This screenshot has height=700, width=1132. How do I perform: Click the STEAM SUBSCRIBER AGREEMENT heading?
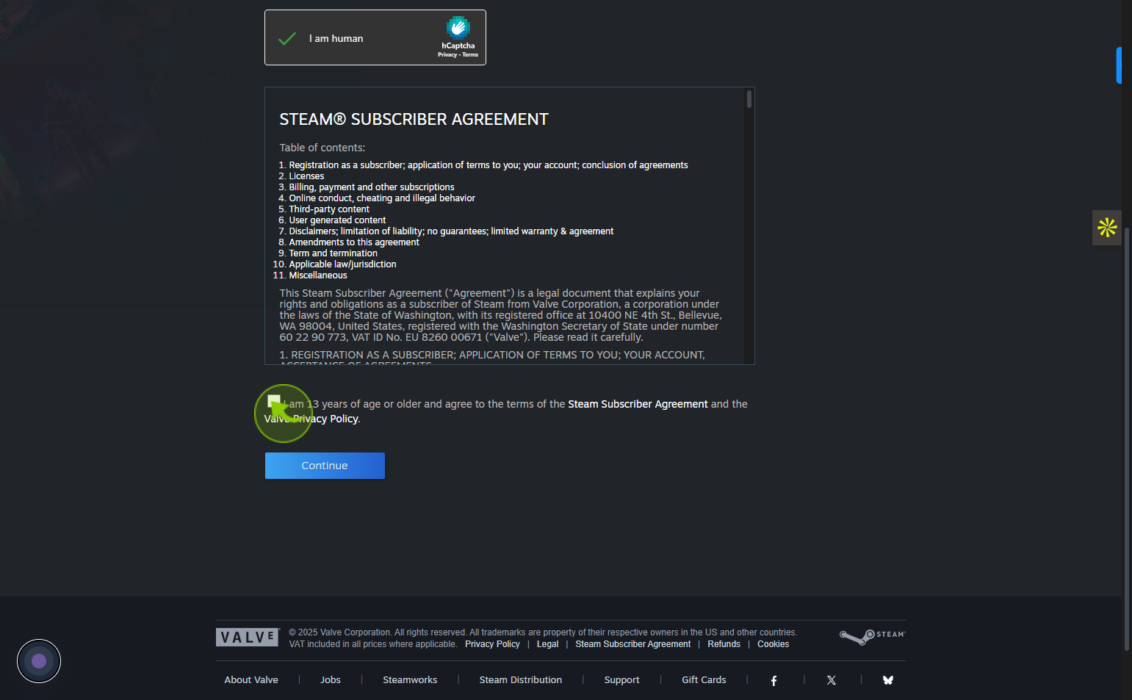click(414, 119)
